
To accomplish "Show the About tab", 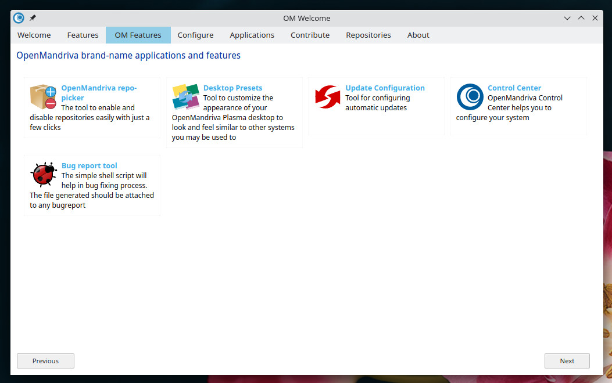I will (x=418, y=35).
